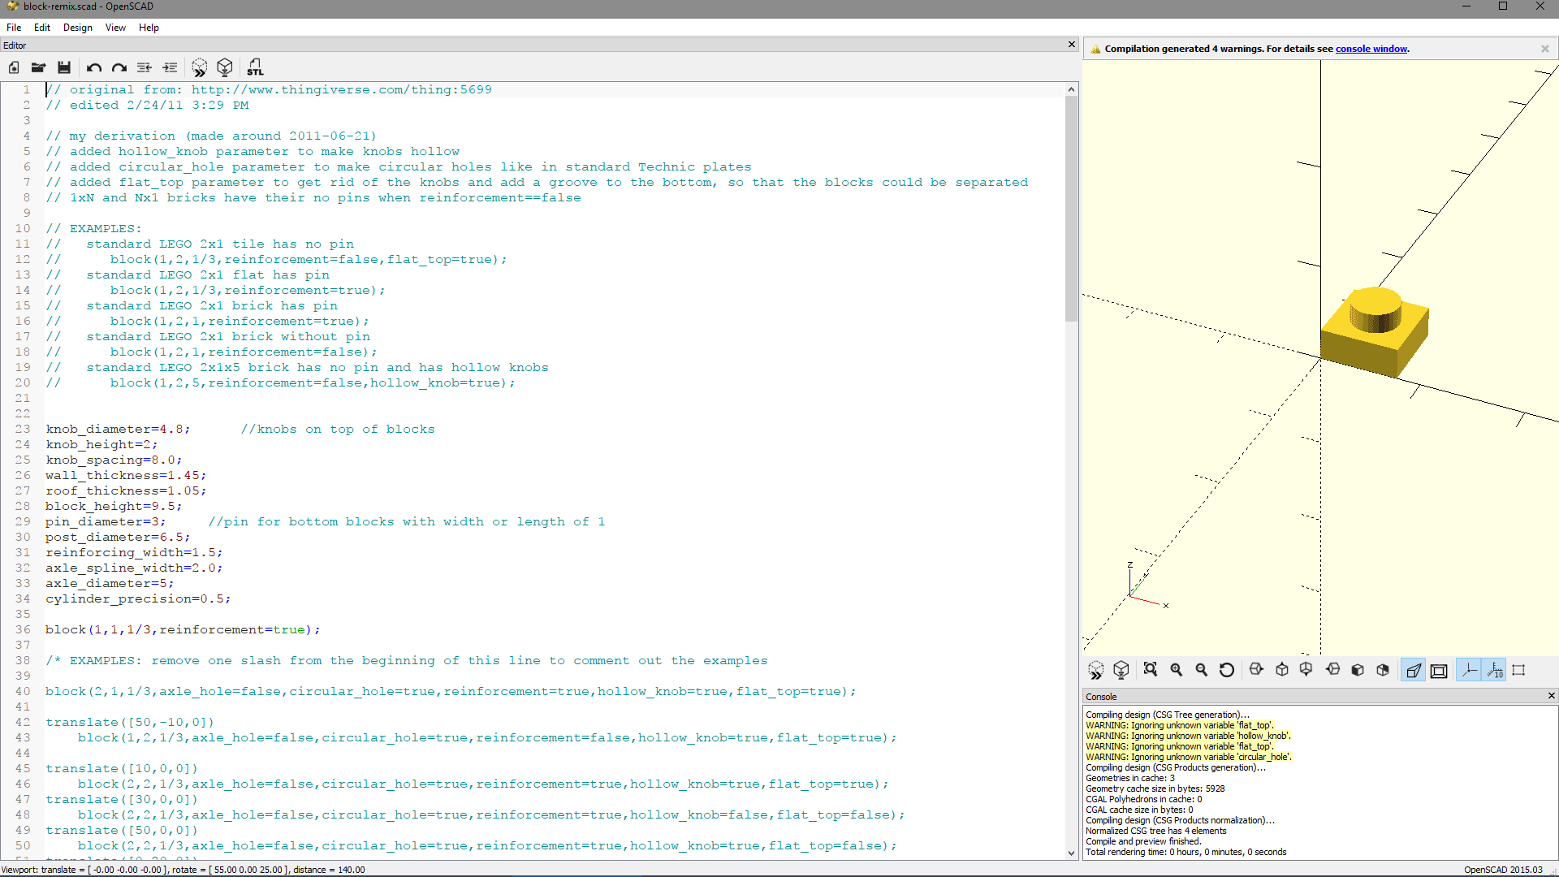Click the editor scrollbar down arrow
This screenshot has width=1559, height=877.
tap(1071, 853)
